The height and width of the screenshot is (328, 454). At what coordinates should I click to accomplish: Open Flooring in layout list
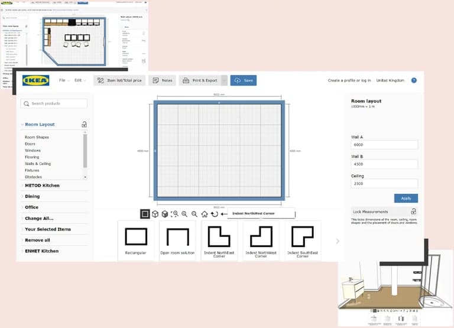(32, 157)
